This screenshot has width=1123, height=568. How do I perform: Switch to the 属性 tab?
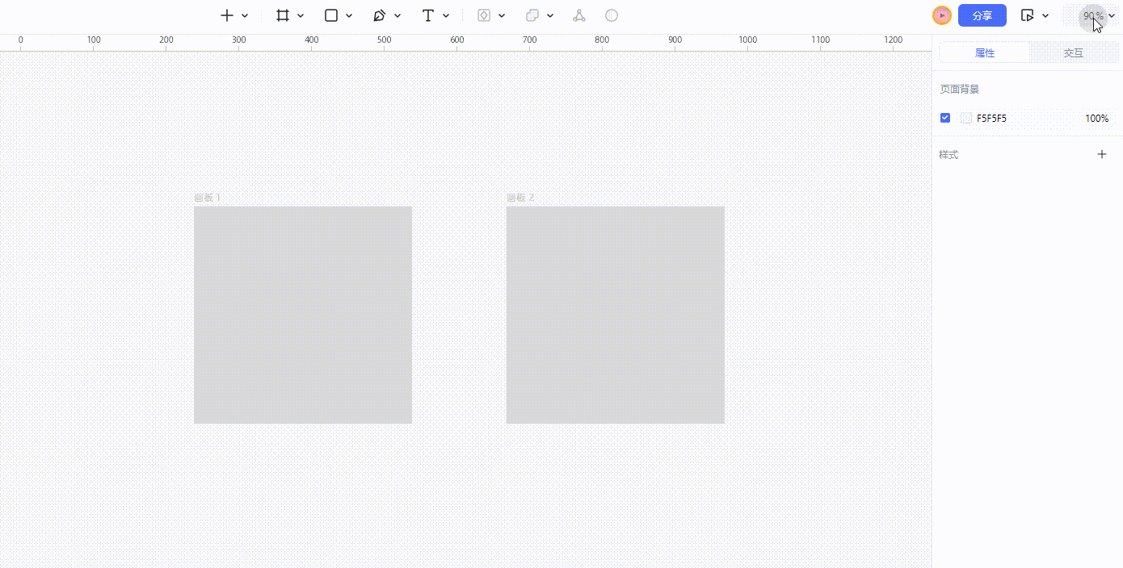pyautogui.click(x=984, y=53)
